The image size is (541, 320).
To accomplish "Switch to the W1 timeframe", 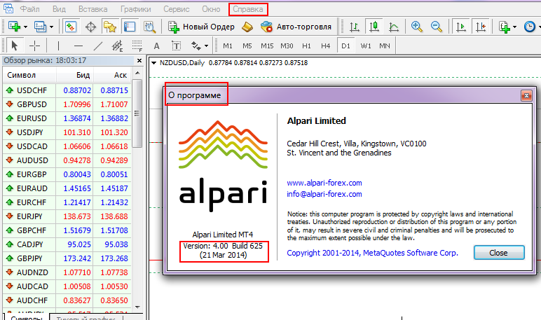I will [x=366, y=46].
